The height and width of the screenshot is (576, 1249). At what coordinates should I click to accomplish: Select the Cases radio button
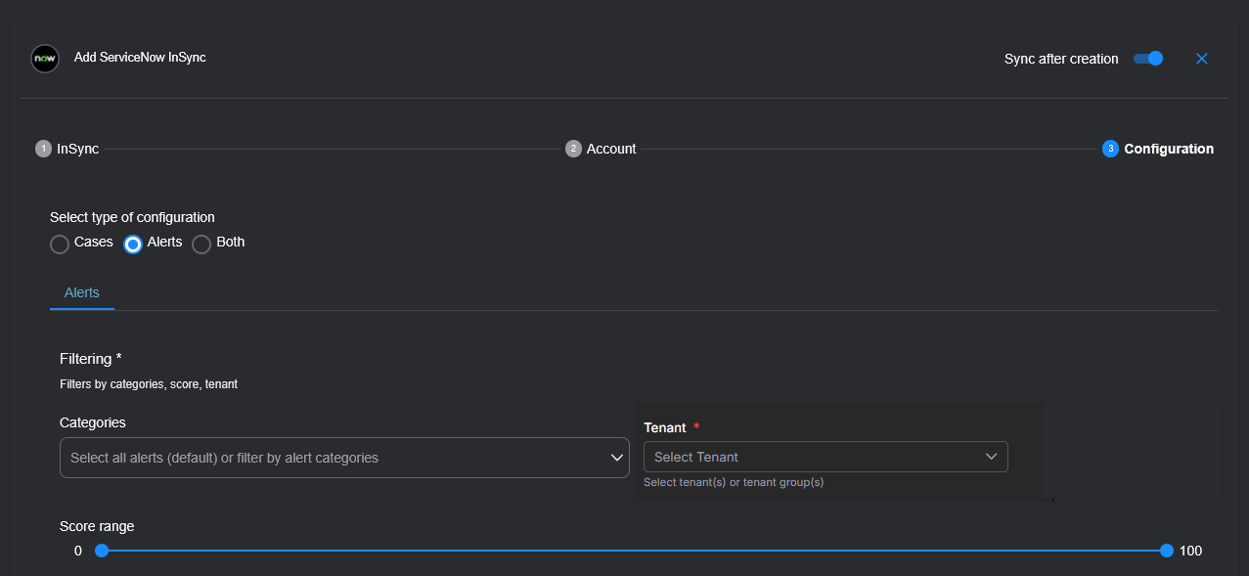(60, 244)
